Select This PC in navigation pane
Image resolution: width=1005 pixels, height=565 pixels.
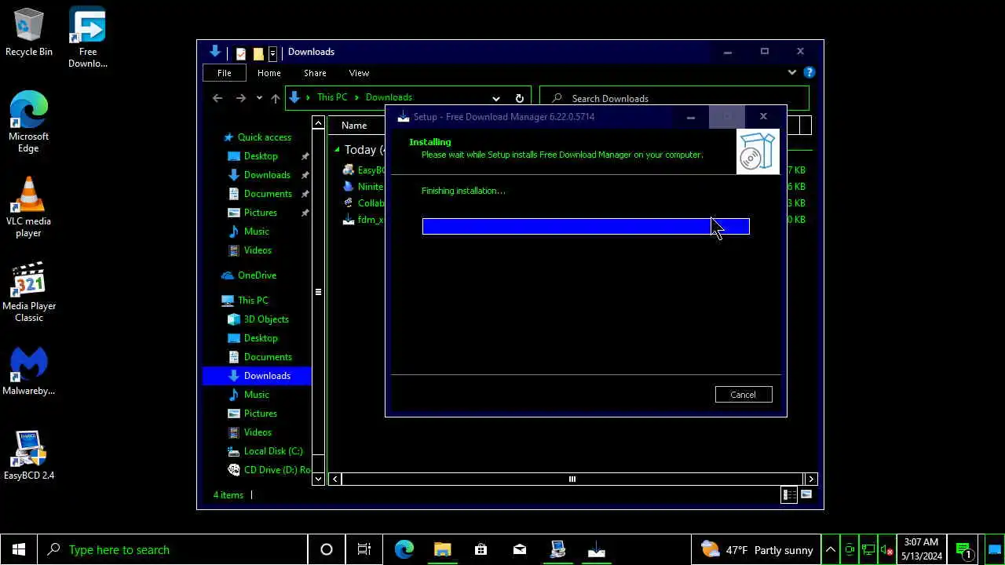[253, 301]
